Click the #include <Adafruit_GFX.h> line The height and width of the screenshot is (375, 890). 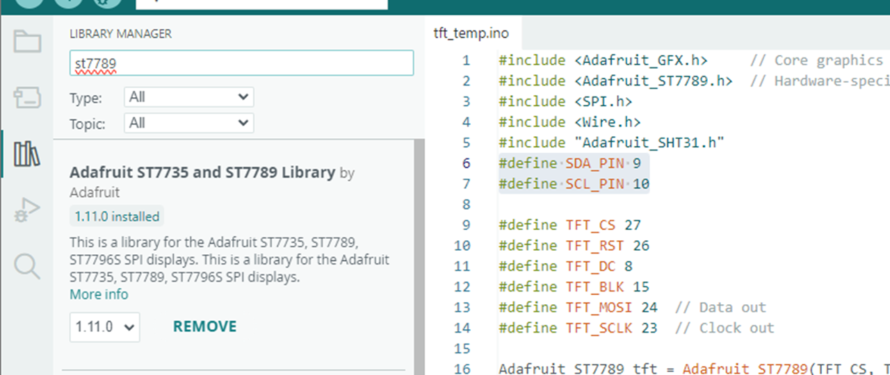pos(603,60)
